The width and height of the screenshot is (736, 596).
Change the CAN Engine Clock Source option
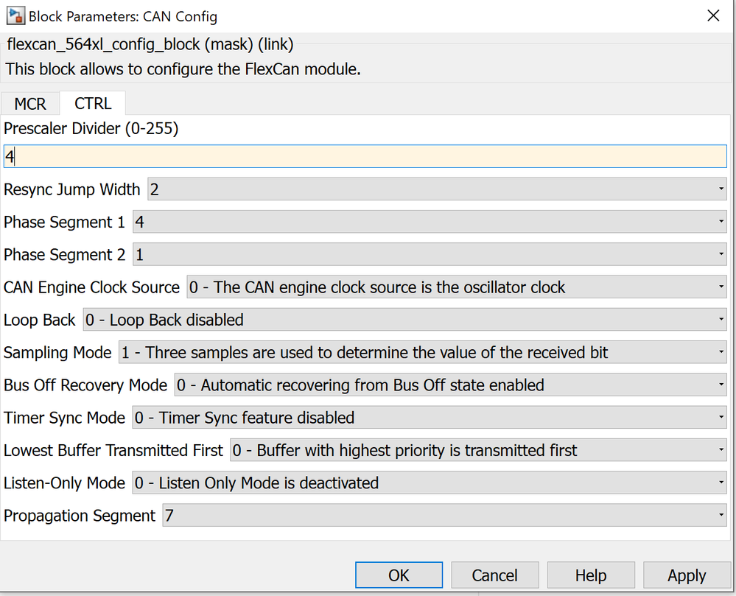click(x=457, y=287)
